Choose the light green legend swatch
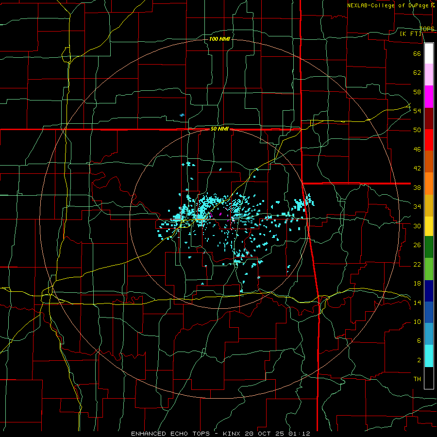437x437 pixels. 429,269
